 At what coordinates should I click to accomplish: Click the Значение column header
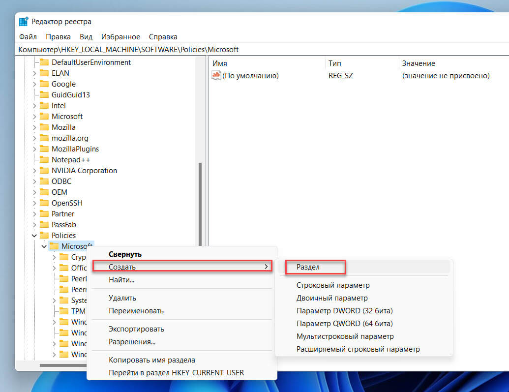419,63
